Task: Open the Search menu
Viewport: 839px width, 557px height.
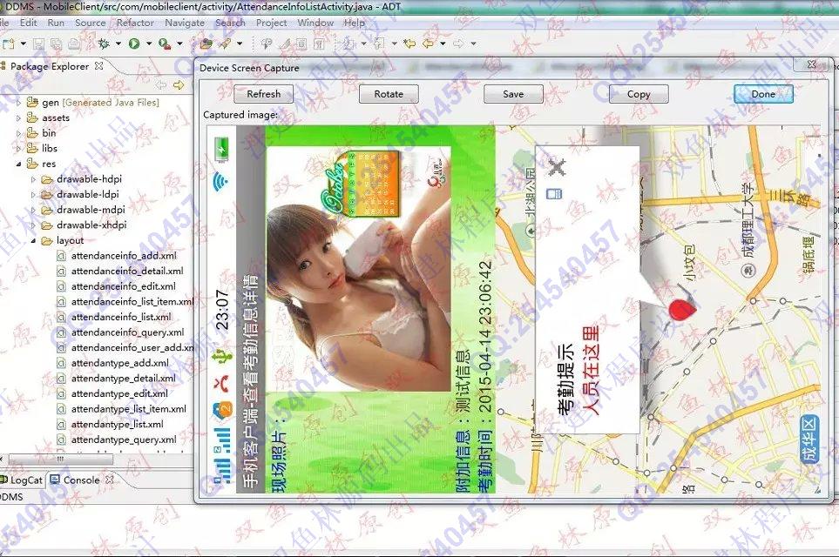Action: pos(230,23)
